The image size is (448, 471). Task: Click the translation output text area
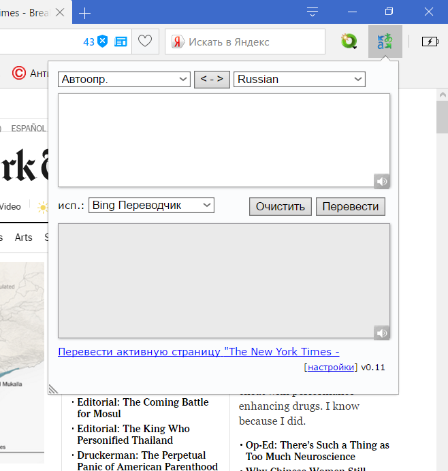[224, 281]
